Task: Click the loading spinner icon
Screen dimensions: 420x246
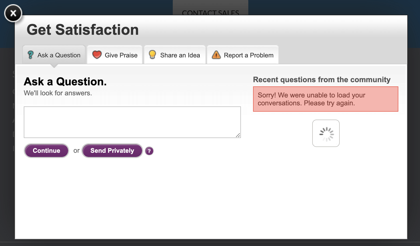Action: coord(326,133)
